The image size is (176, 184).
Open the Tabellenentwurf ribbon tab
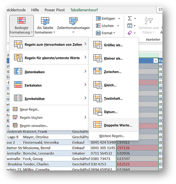(x=84, y=10)
